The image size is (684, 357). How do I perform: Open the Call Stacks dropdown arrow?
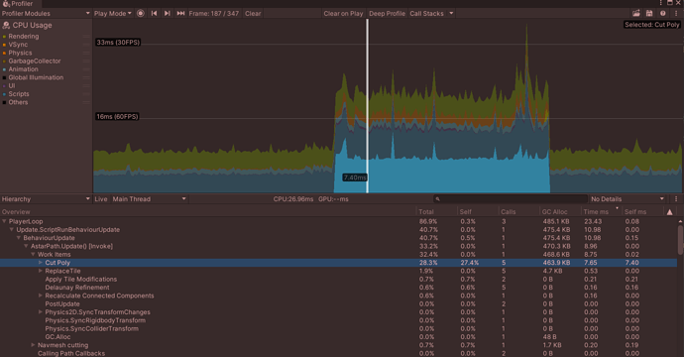(x=451, y=14)
